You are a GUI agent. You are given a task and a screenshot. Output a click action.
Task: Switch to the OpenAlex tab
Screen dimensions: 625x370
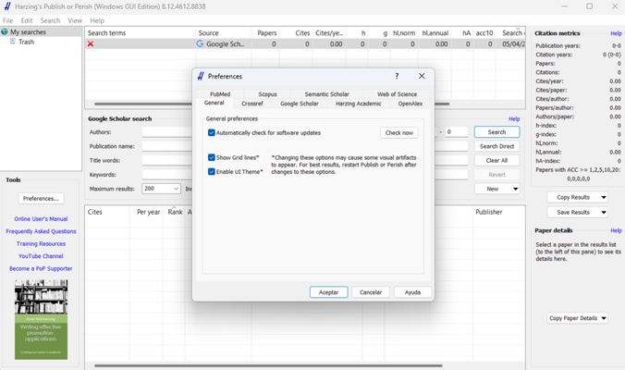pyautogui.click(x=411, y=104)
